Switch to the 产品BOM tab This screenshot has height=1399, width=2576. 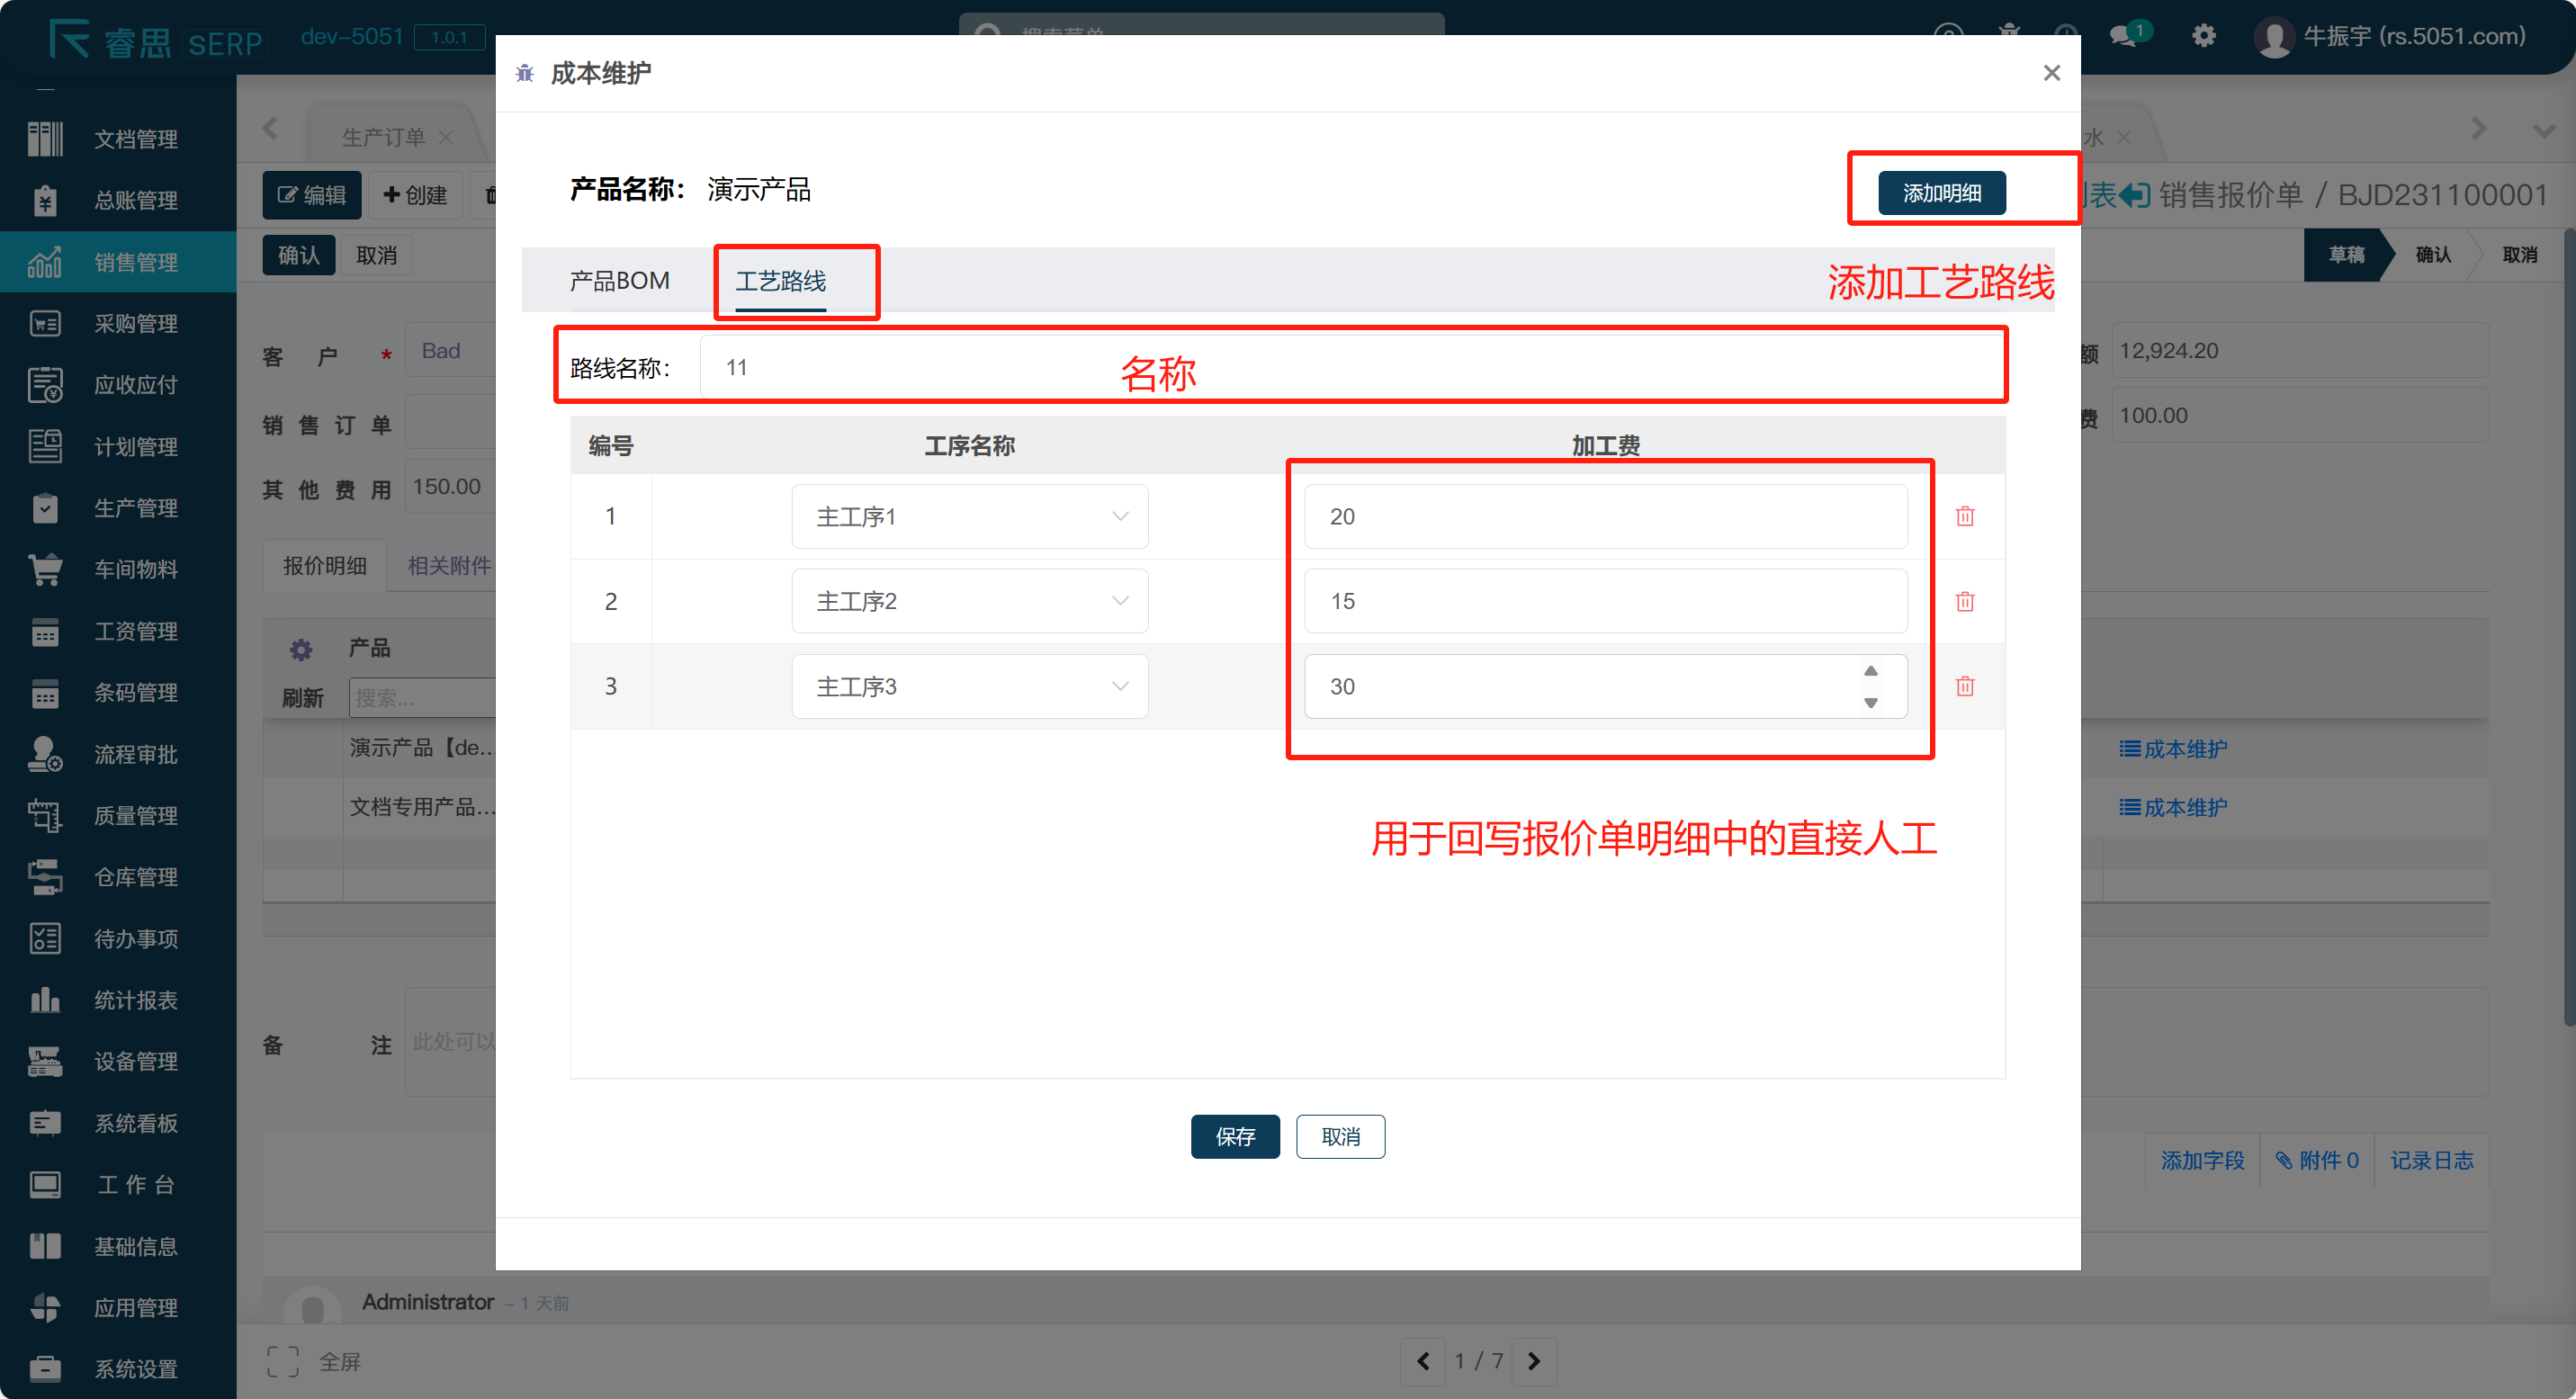(x=619, y=281)
